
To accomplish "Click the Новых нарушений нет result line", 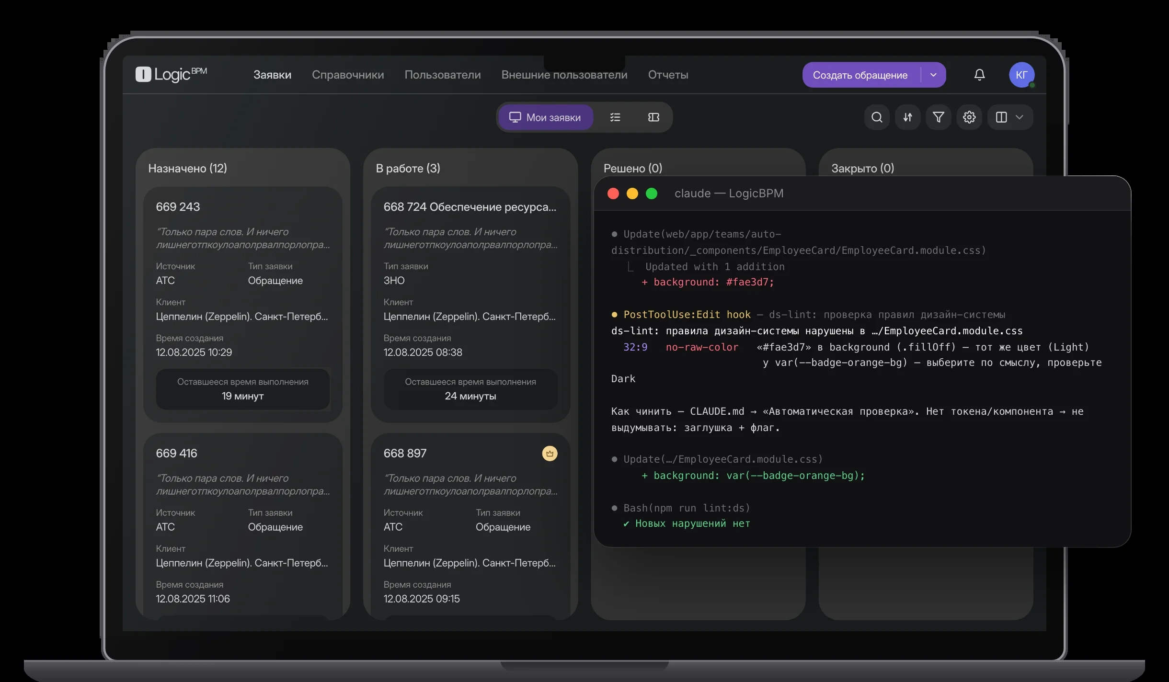I will pyautogui.click(x=687, y=523).
